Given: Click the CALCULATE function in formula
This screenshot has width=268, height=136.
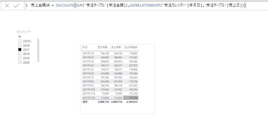Looking at the screenshot, I should pyautogui.click(x=65, y=6).
